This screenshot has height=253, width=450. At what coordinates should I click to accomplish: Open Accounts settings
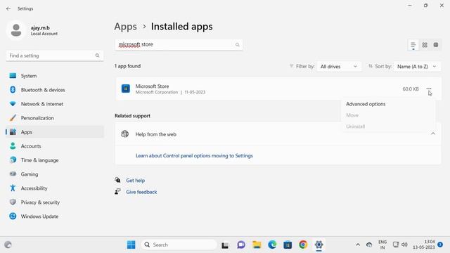(x=55, y=146)
